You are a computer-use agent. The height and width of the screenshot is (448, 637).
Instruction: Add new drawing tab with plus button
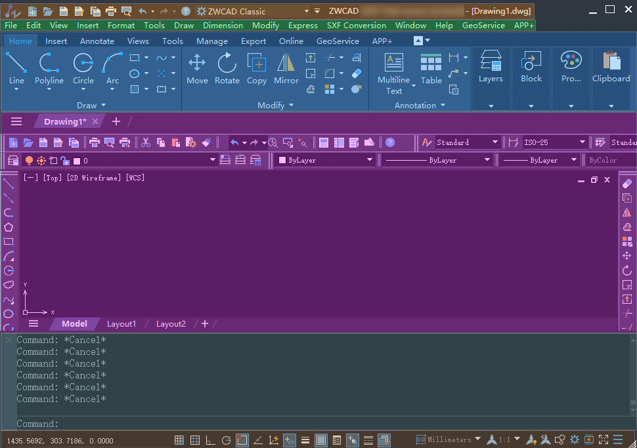(x=116, y=121)
